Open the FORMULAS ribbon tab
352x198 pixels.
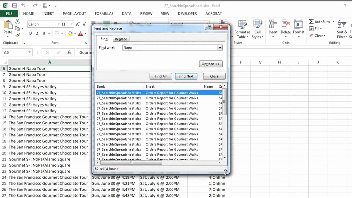tap(104, 13)
